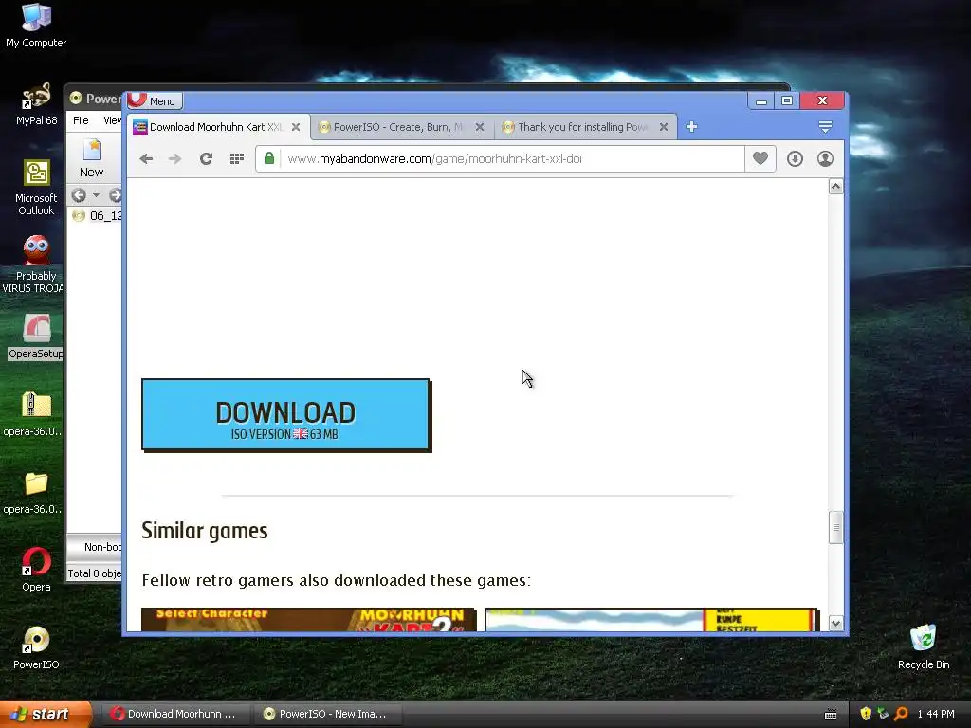Click the vertical scrollbar thumb
The width and height of the screenshot is (971, 728).
coord(835,527)
